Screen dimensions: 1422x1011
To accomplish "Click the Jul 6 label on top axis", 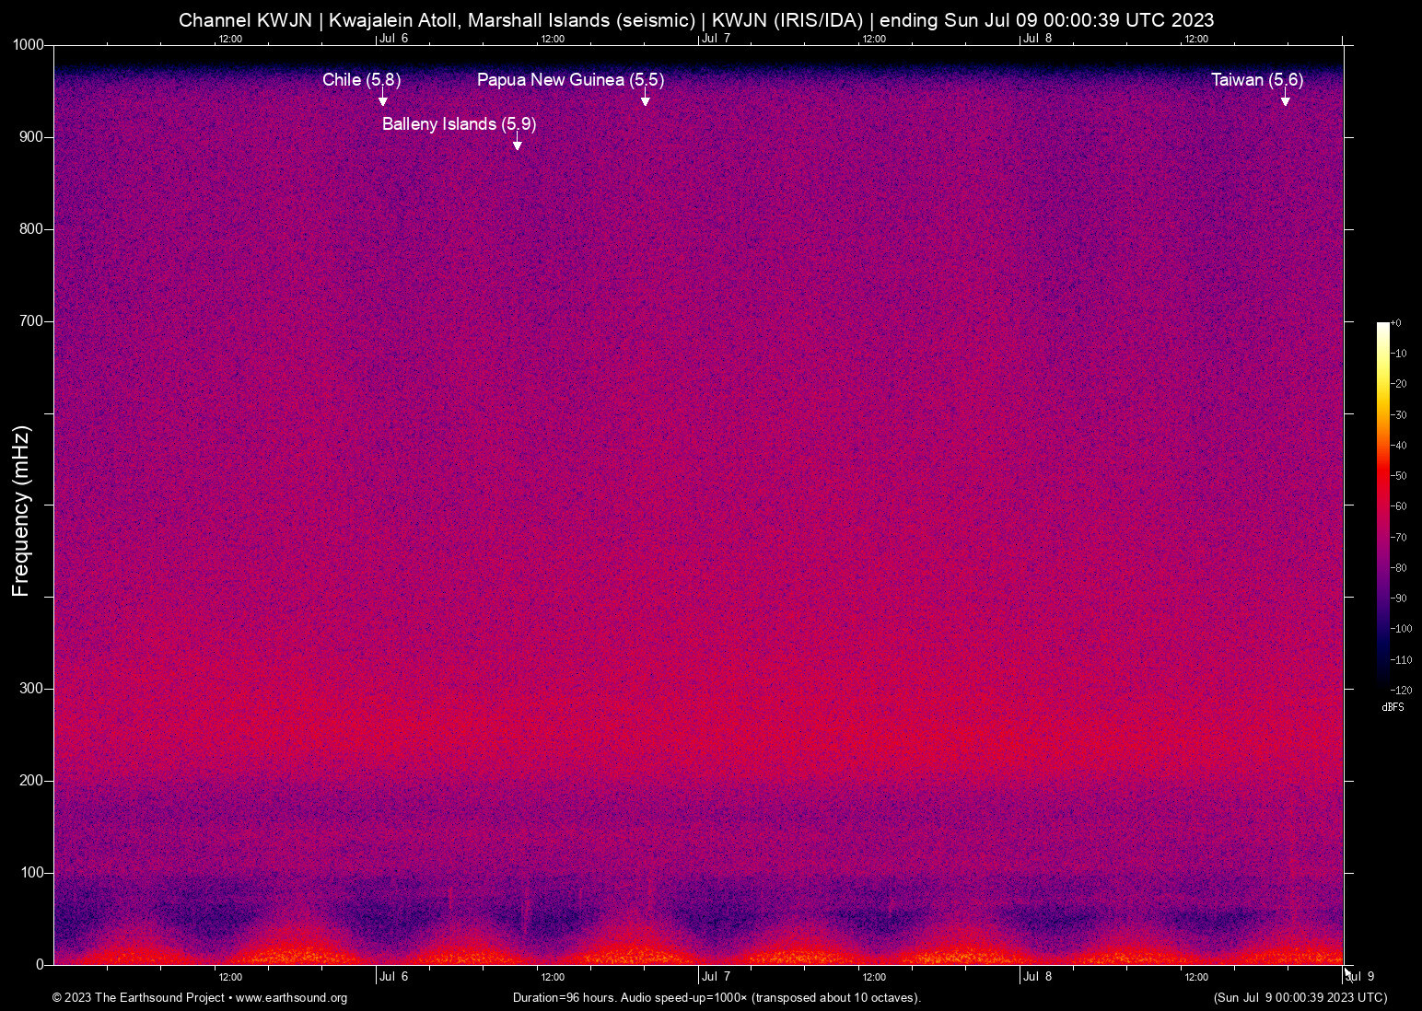I will click(x=393, y=38).
